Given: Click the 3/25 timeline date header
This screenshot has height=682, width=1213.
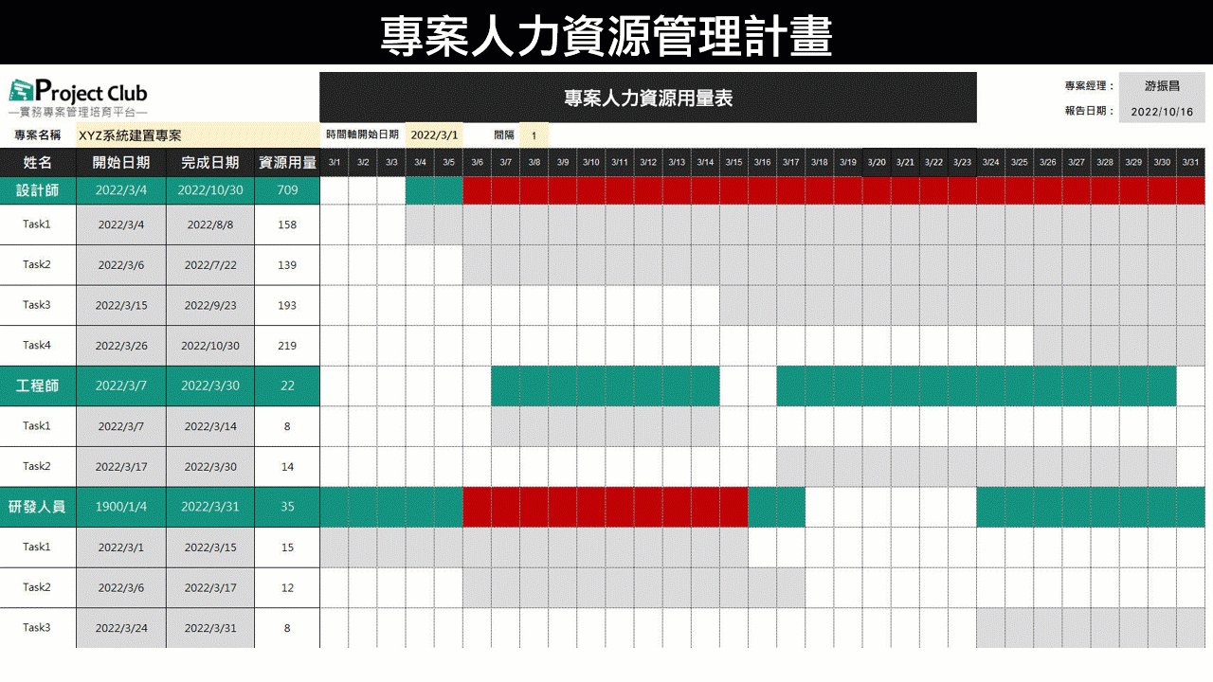Looking at the screenshot, I should click(x=1019, y=163).
